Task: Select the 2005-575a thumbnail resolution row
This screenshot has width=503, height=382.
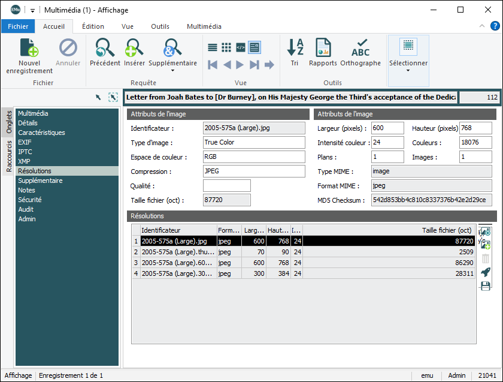Action: [178, 252]
